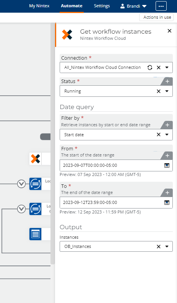The image size is (177, 303).
Task: Click the Preview: 12 Sep 2023 text
Action: (x=100, y=212)
